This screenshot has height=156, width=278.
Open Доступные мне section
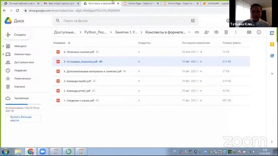click(x=24, y=62)
